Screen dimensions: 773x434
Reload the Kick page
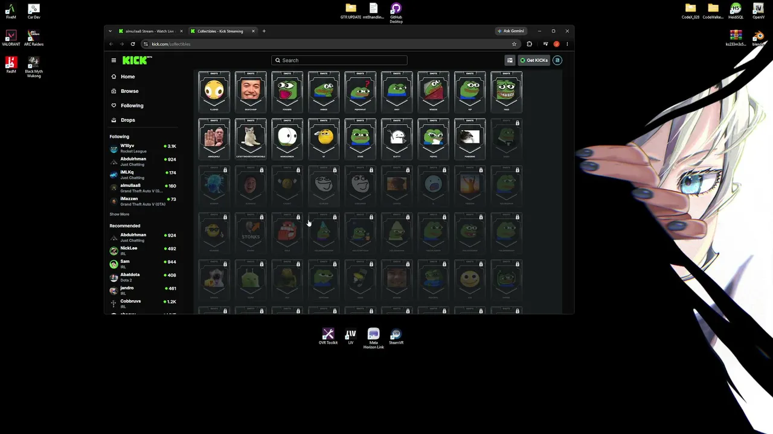coord(133,44)
